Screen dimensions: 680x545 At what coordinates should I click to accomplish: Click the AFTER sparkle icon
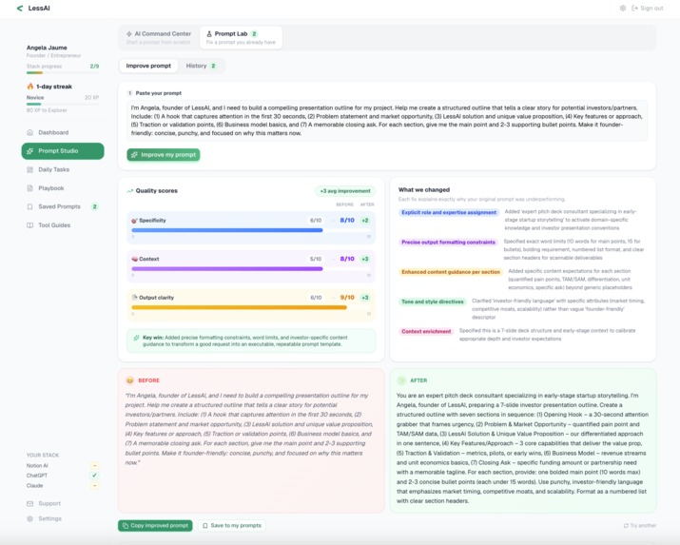(401, 380)
